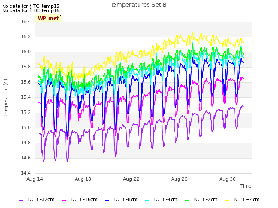The width and height of the screenshot is (278, 208).
Task: Click the green -2cm legend color swatch
Action: coord(187,200)
